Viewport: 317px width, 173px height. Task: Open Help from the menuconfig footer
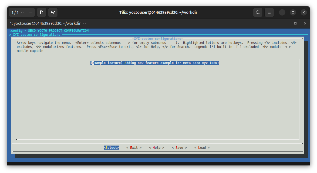pyautogui.click(x=157, y=147)
